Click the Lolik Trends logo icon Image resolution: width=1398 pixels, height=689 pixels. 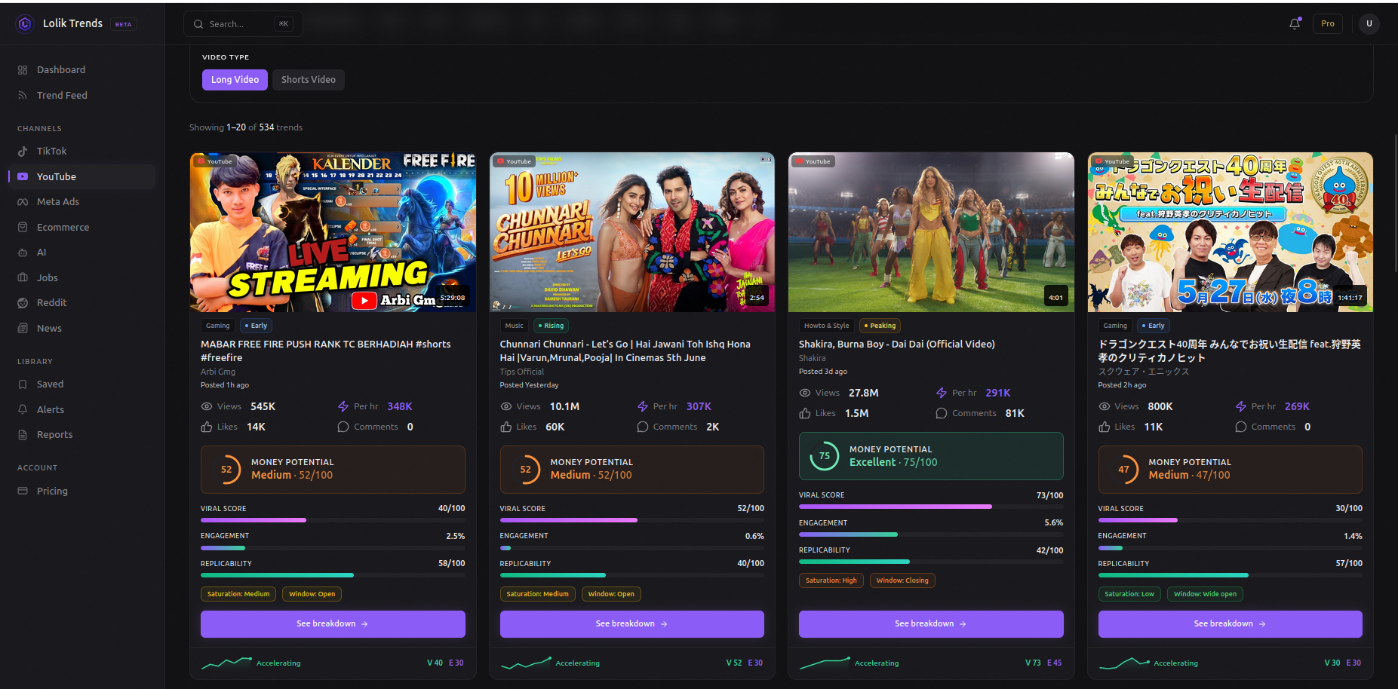[25, 24]
